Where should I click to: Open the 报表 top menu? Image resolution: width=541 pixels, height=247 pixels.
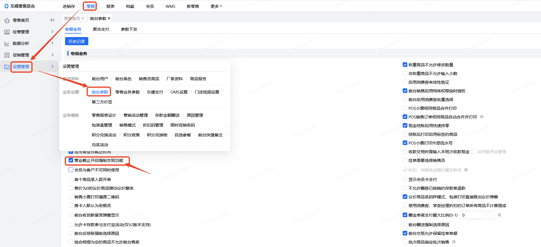(x=110, y=6)
